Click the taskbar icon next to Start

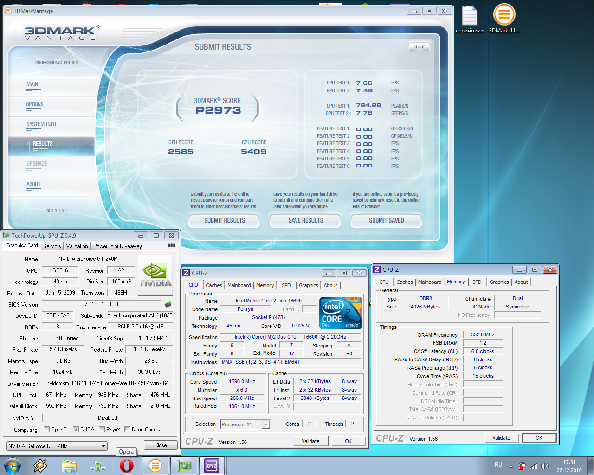point(40,466)
